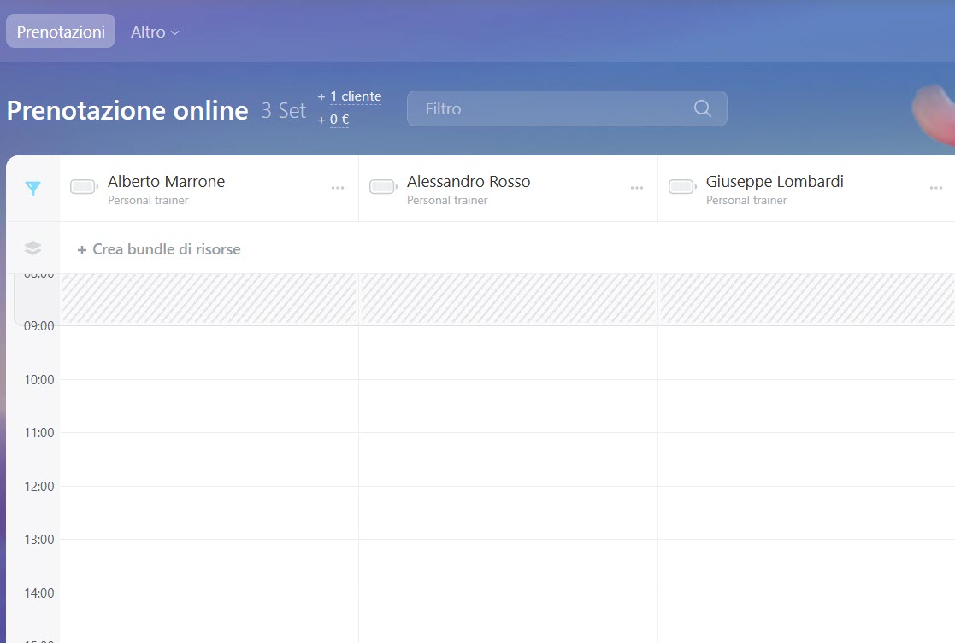Click 'Crea bundle di risorse' button
The image size is (955, 643).
click(159, 249)
